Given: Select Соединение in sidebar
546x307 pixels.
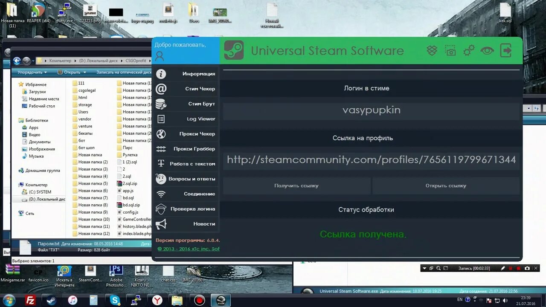Looking at the screenshot, I should coord(199,194).
